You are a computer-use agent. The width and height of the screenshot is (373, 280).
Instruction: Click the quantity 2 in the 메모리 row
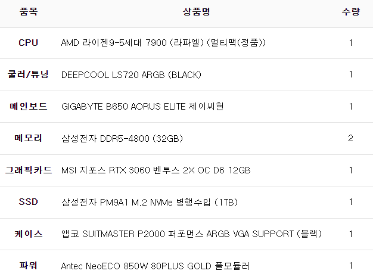pyautogui.click(x=350, y=138)
